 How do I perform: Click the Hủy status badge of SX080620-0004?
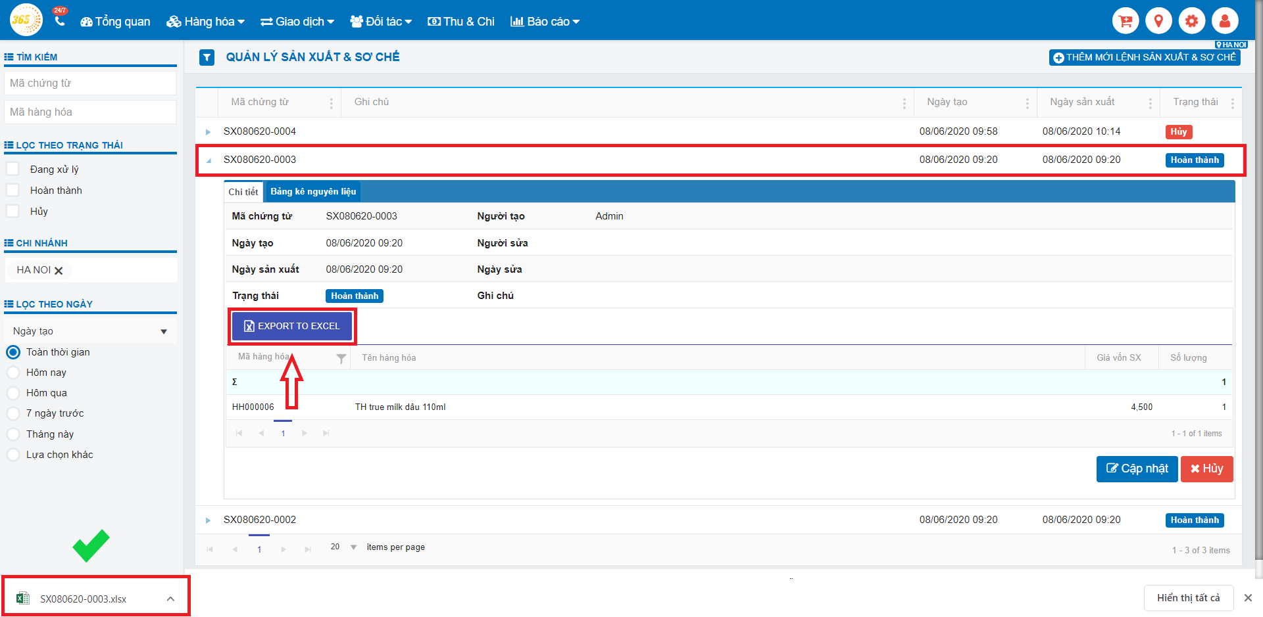pyautogui.click(x=1178, y=132)
